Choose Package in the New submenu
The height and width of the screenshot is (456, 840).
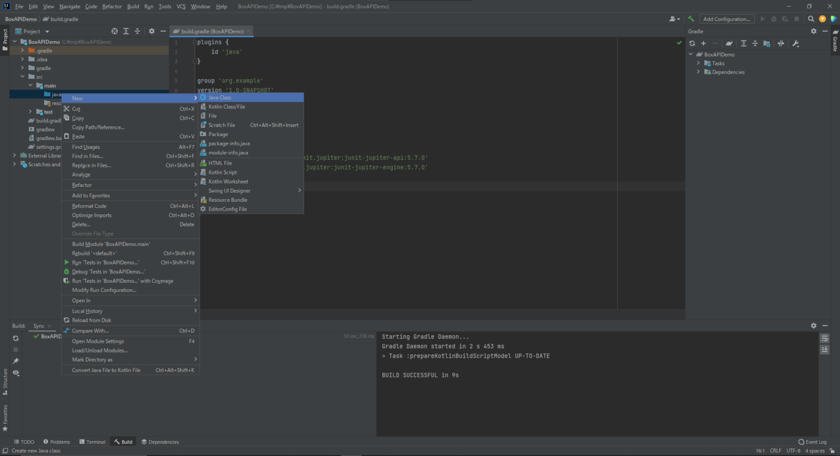tap(218, 134)
